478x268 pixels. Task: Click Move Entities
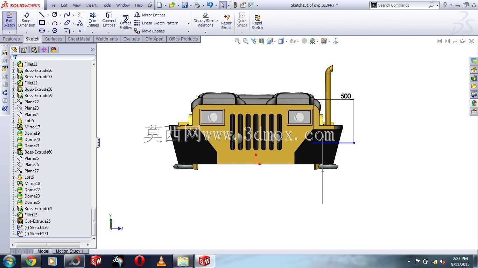[x=150, y=31]
